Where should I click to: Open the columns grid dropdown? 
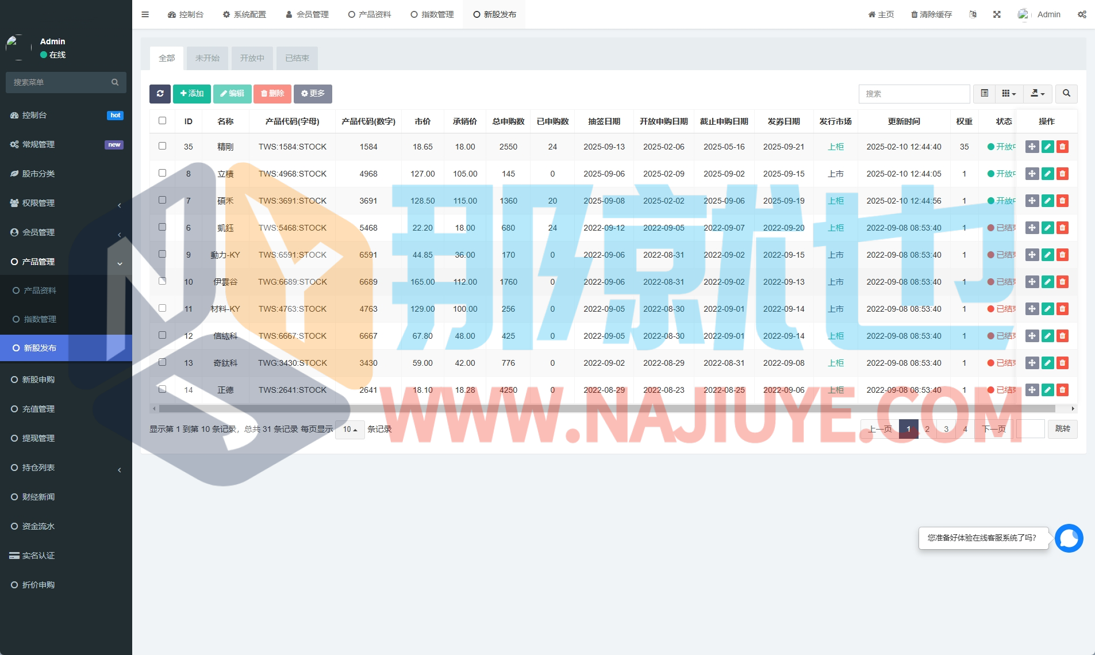1009,94
